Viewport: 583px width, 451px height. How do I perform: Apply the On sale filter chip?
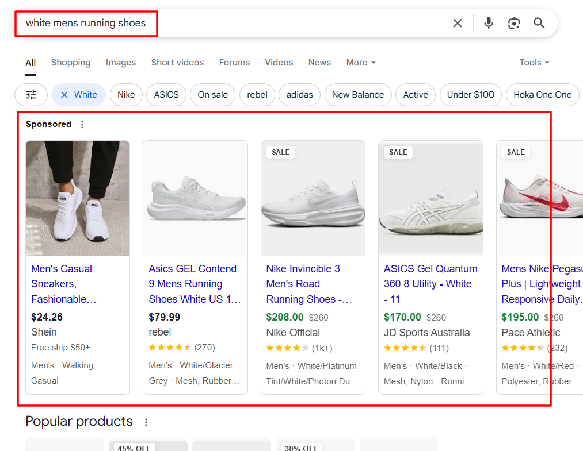pyautogui.click(x=213, y=95)
